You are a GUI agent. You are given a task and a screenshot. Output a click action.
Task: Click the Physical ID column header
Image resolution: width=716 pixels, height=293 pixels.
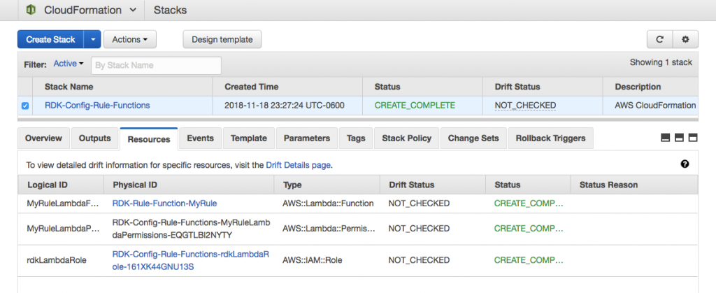[x=135, y=185]
